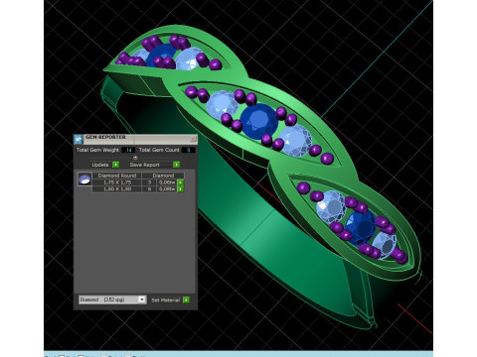
Task: Click the quantity cell showing 6
Action: (149, 189)
